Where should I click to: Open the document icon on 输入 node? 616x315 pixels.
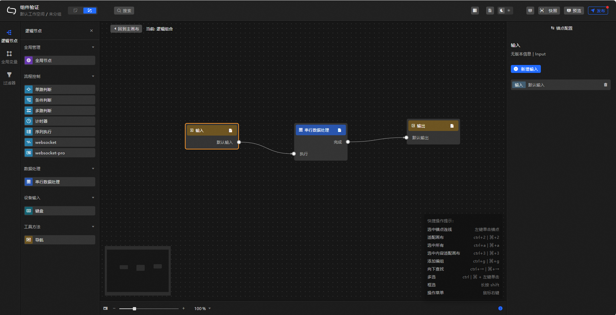(230, 131)
